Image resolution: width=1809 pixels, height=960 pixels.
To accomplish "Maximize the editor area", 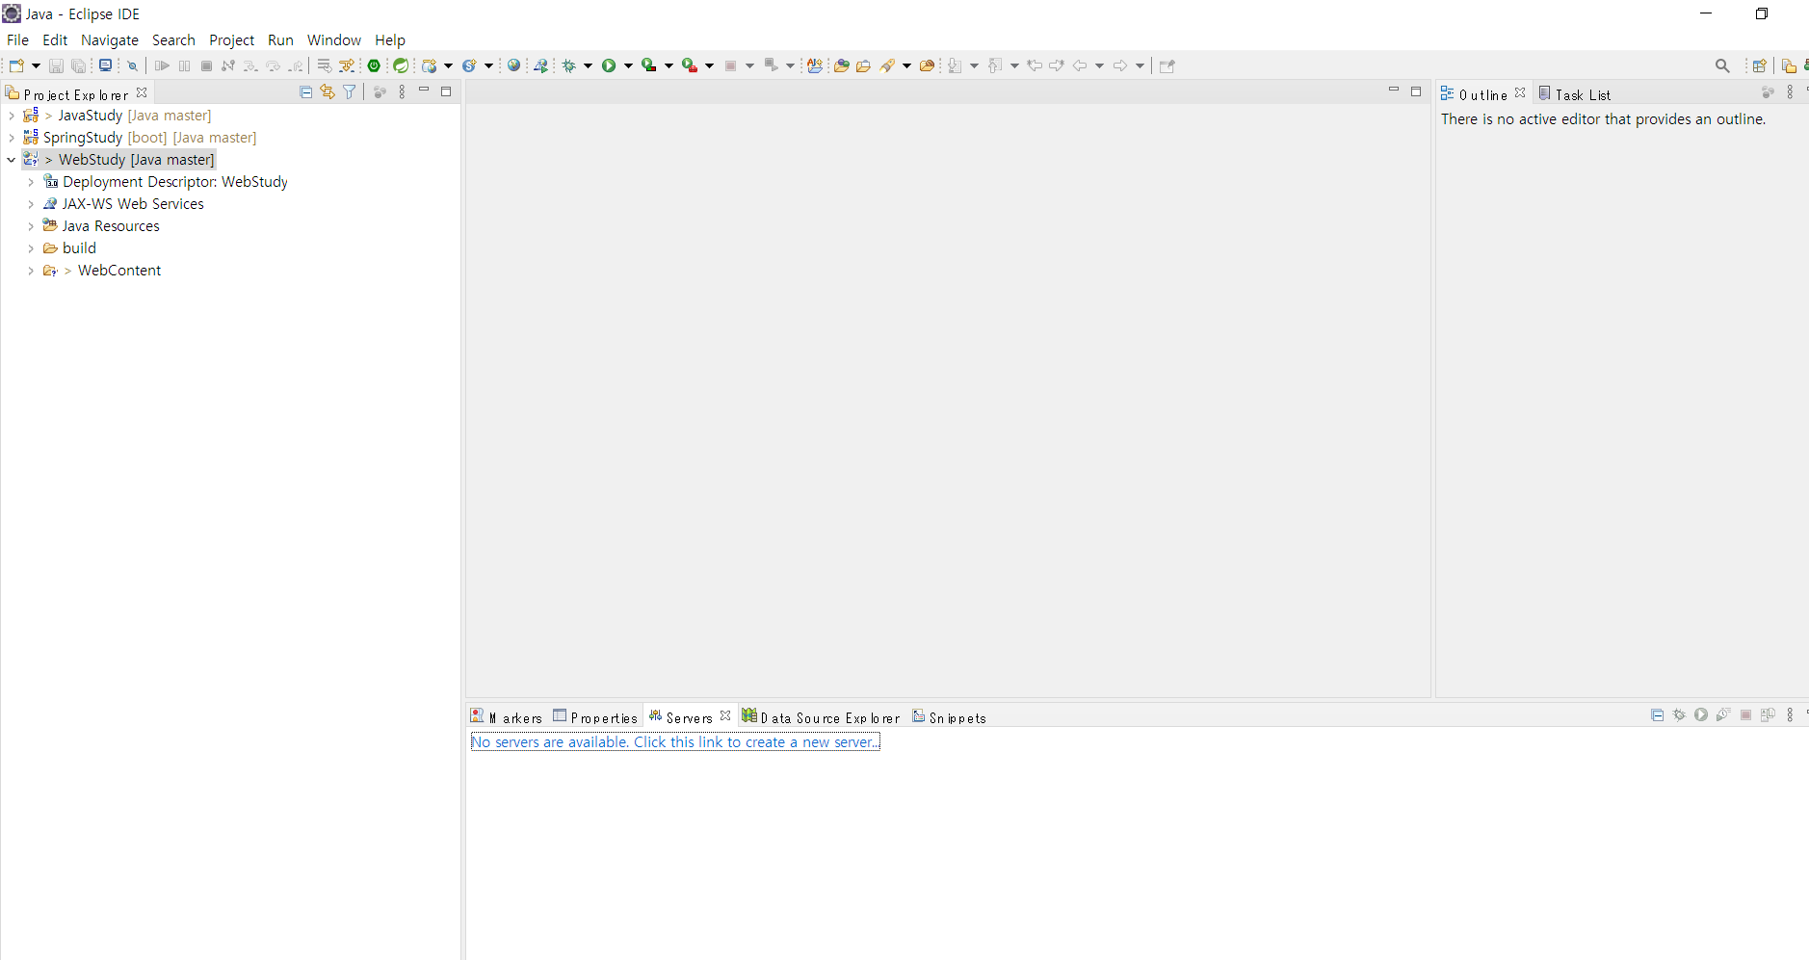I will (x=1416, y=91).
